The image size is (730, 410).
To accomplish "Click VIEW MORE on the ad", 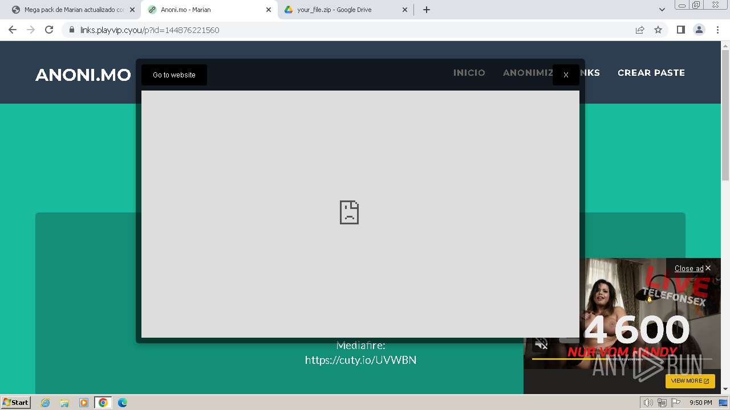I will click(x=690, y=380).
